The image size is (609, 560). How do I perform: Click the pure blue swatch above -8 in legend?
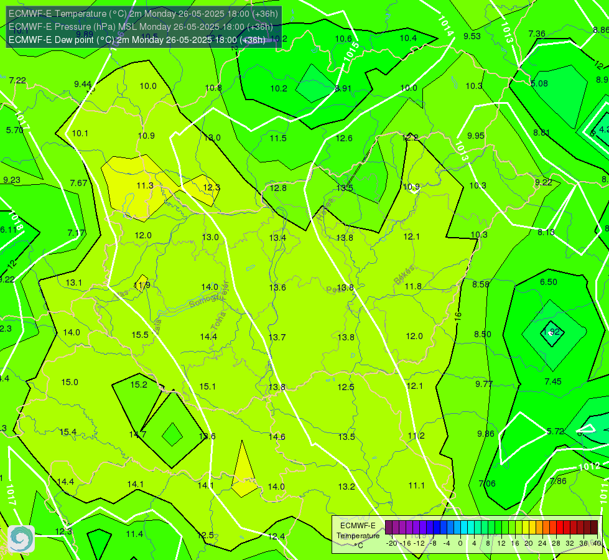coord(437,528)
